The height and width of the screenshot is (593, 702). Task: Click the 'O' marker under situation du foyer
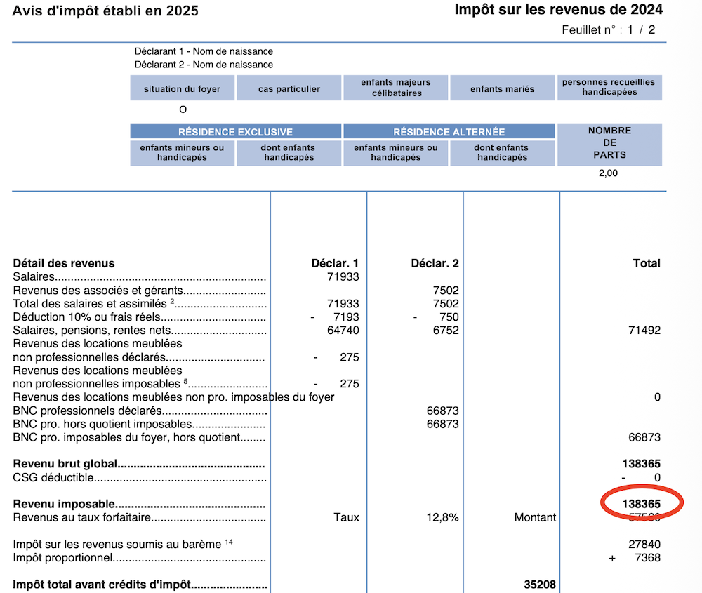click(x=183, y=109)
